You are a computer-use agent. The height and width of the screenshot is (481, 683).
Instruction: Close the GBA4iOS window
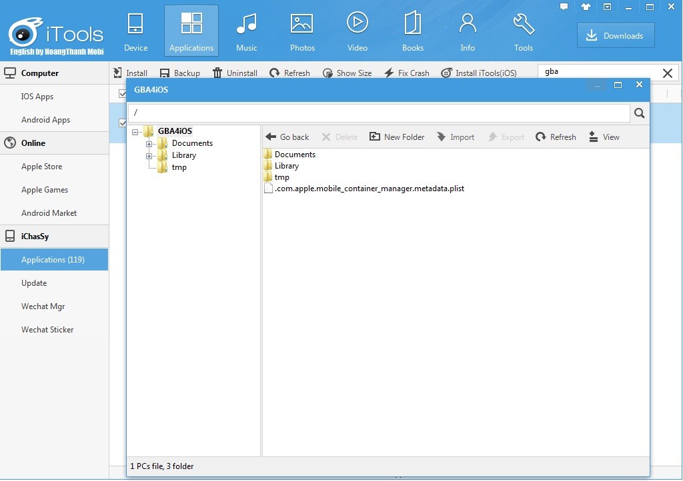639,85
